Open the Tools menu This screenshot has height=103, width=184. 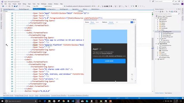tap(34, 4)
